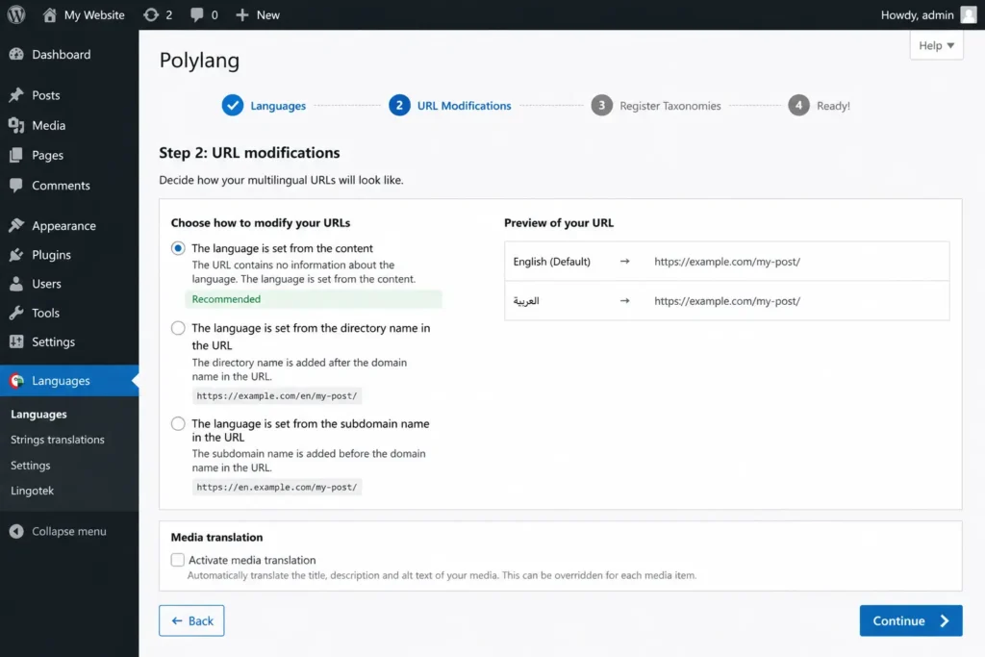
Task: Click the Settings sliders icon
Action: 16,341
